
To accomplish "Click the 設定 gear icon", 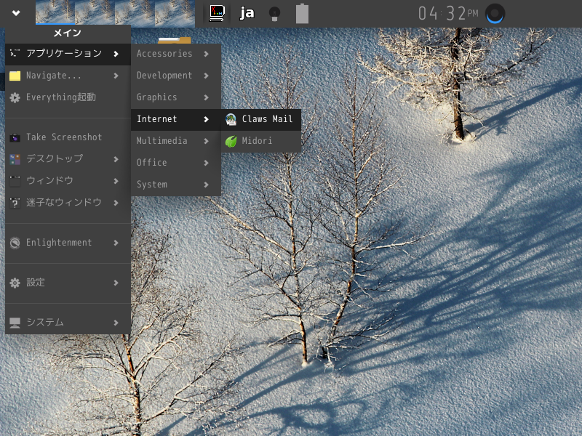I will (x=15, y=283).
